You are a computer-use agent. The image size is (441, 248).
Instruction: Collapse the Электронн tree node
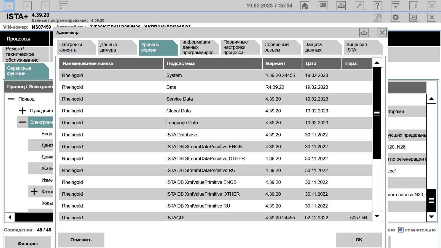[23, 122]
